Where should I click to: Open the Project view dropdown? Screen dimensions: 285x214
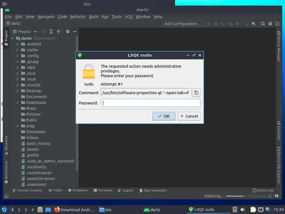tap(24, 31)
